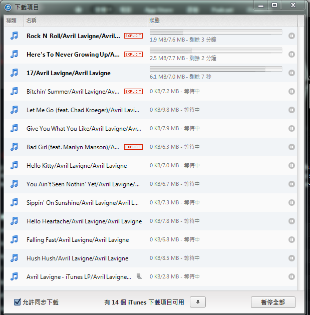The height and width of the screenshot is (315, 310).
Task: Select Here's To Never Growing Up track name
Action: (73, 55)
